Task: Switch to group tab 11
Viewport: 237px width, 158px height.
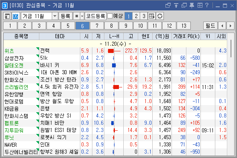Action: point(155,26)
